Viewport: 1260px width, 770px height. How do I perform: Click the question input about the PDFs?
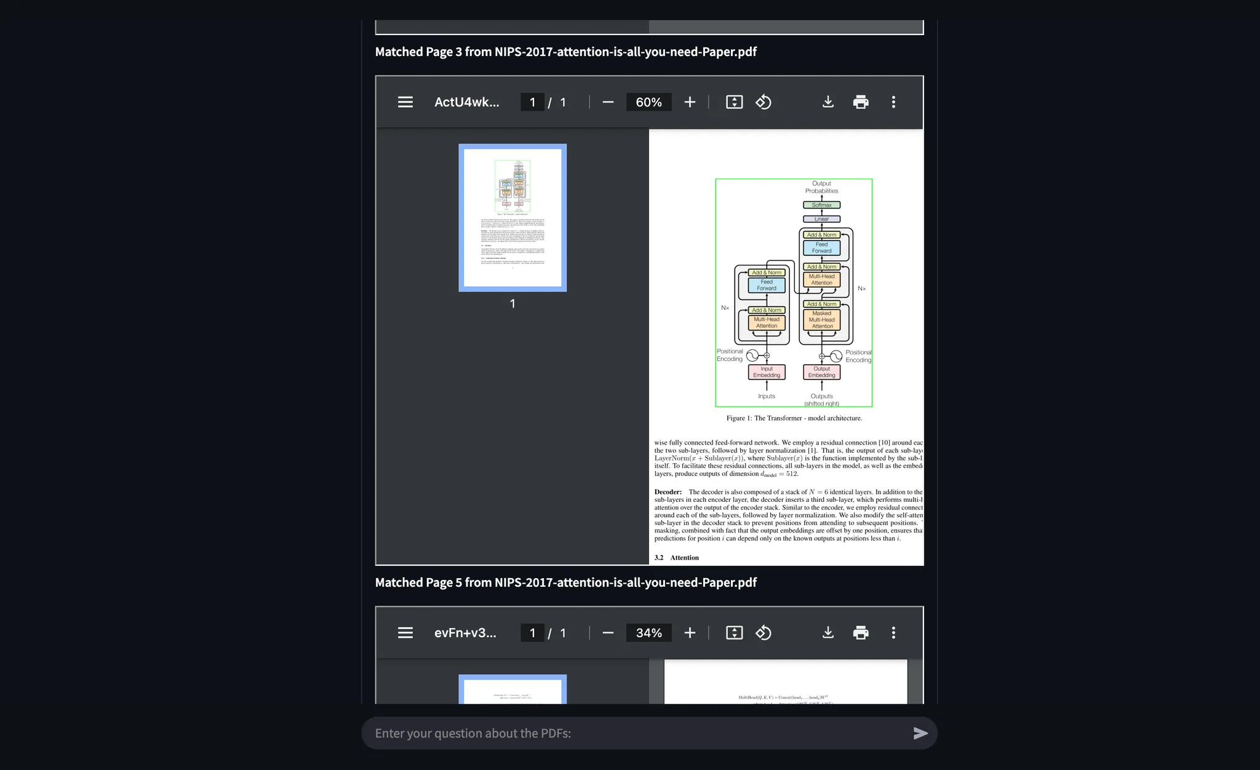640,733
